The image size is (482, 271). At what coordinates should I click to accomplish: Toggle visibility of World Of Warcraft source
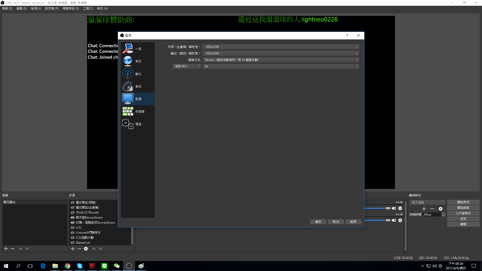[x=73, y=212]
